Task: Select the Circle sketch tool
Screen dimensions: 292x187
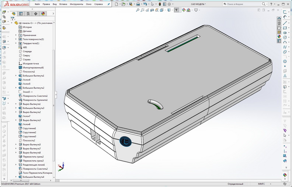Action: coord(285,37)
